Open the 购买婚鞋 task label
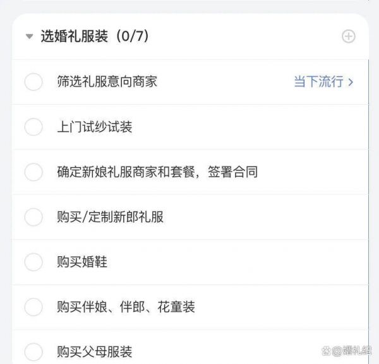 [82, 262]
